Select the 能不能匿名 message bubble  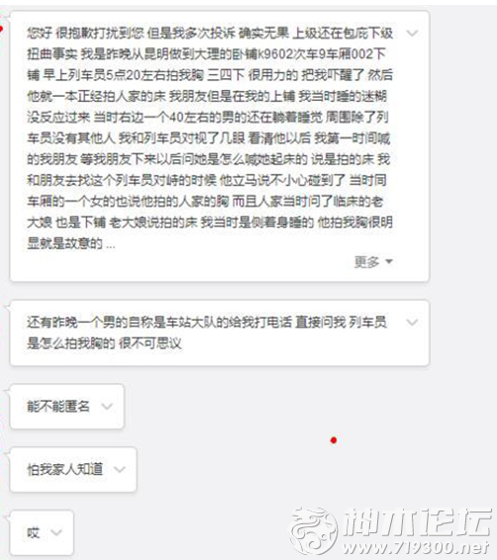[67, 407]
